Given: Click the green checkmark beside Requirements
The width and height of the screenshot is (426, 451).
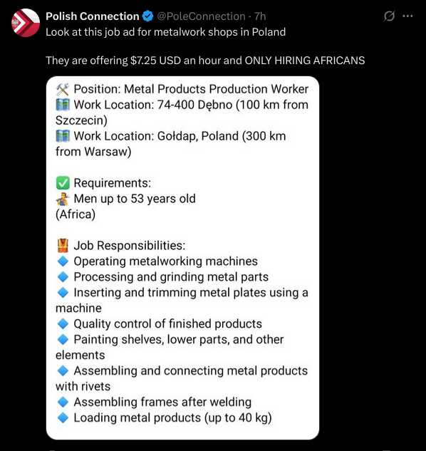Looking at the screenshot, I should point(63,183).
